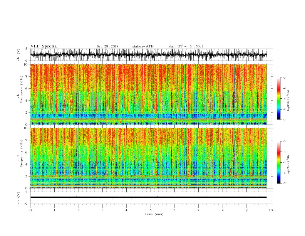Click the "-3" tick on ch.1 colorbar
The height and width of the screenshot is (236, 305).
coord(284,78)
